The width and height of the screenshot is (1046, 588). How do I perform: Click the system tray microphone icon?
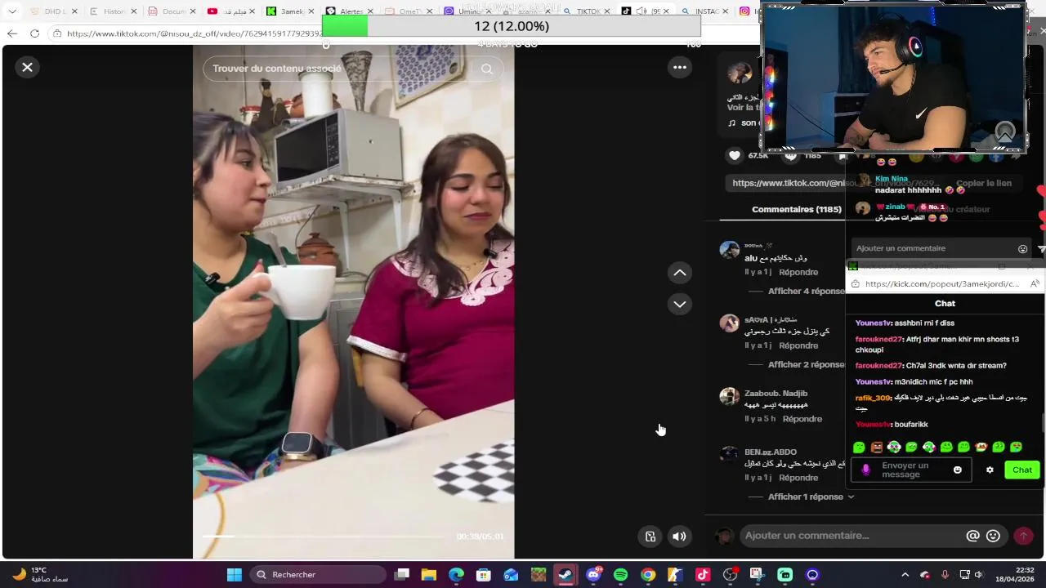pos(945,575)
